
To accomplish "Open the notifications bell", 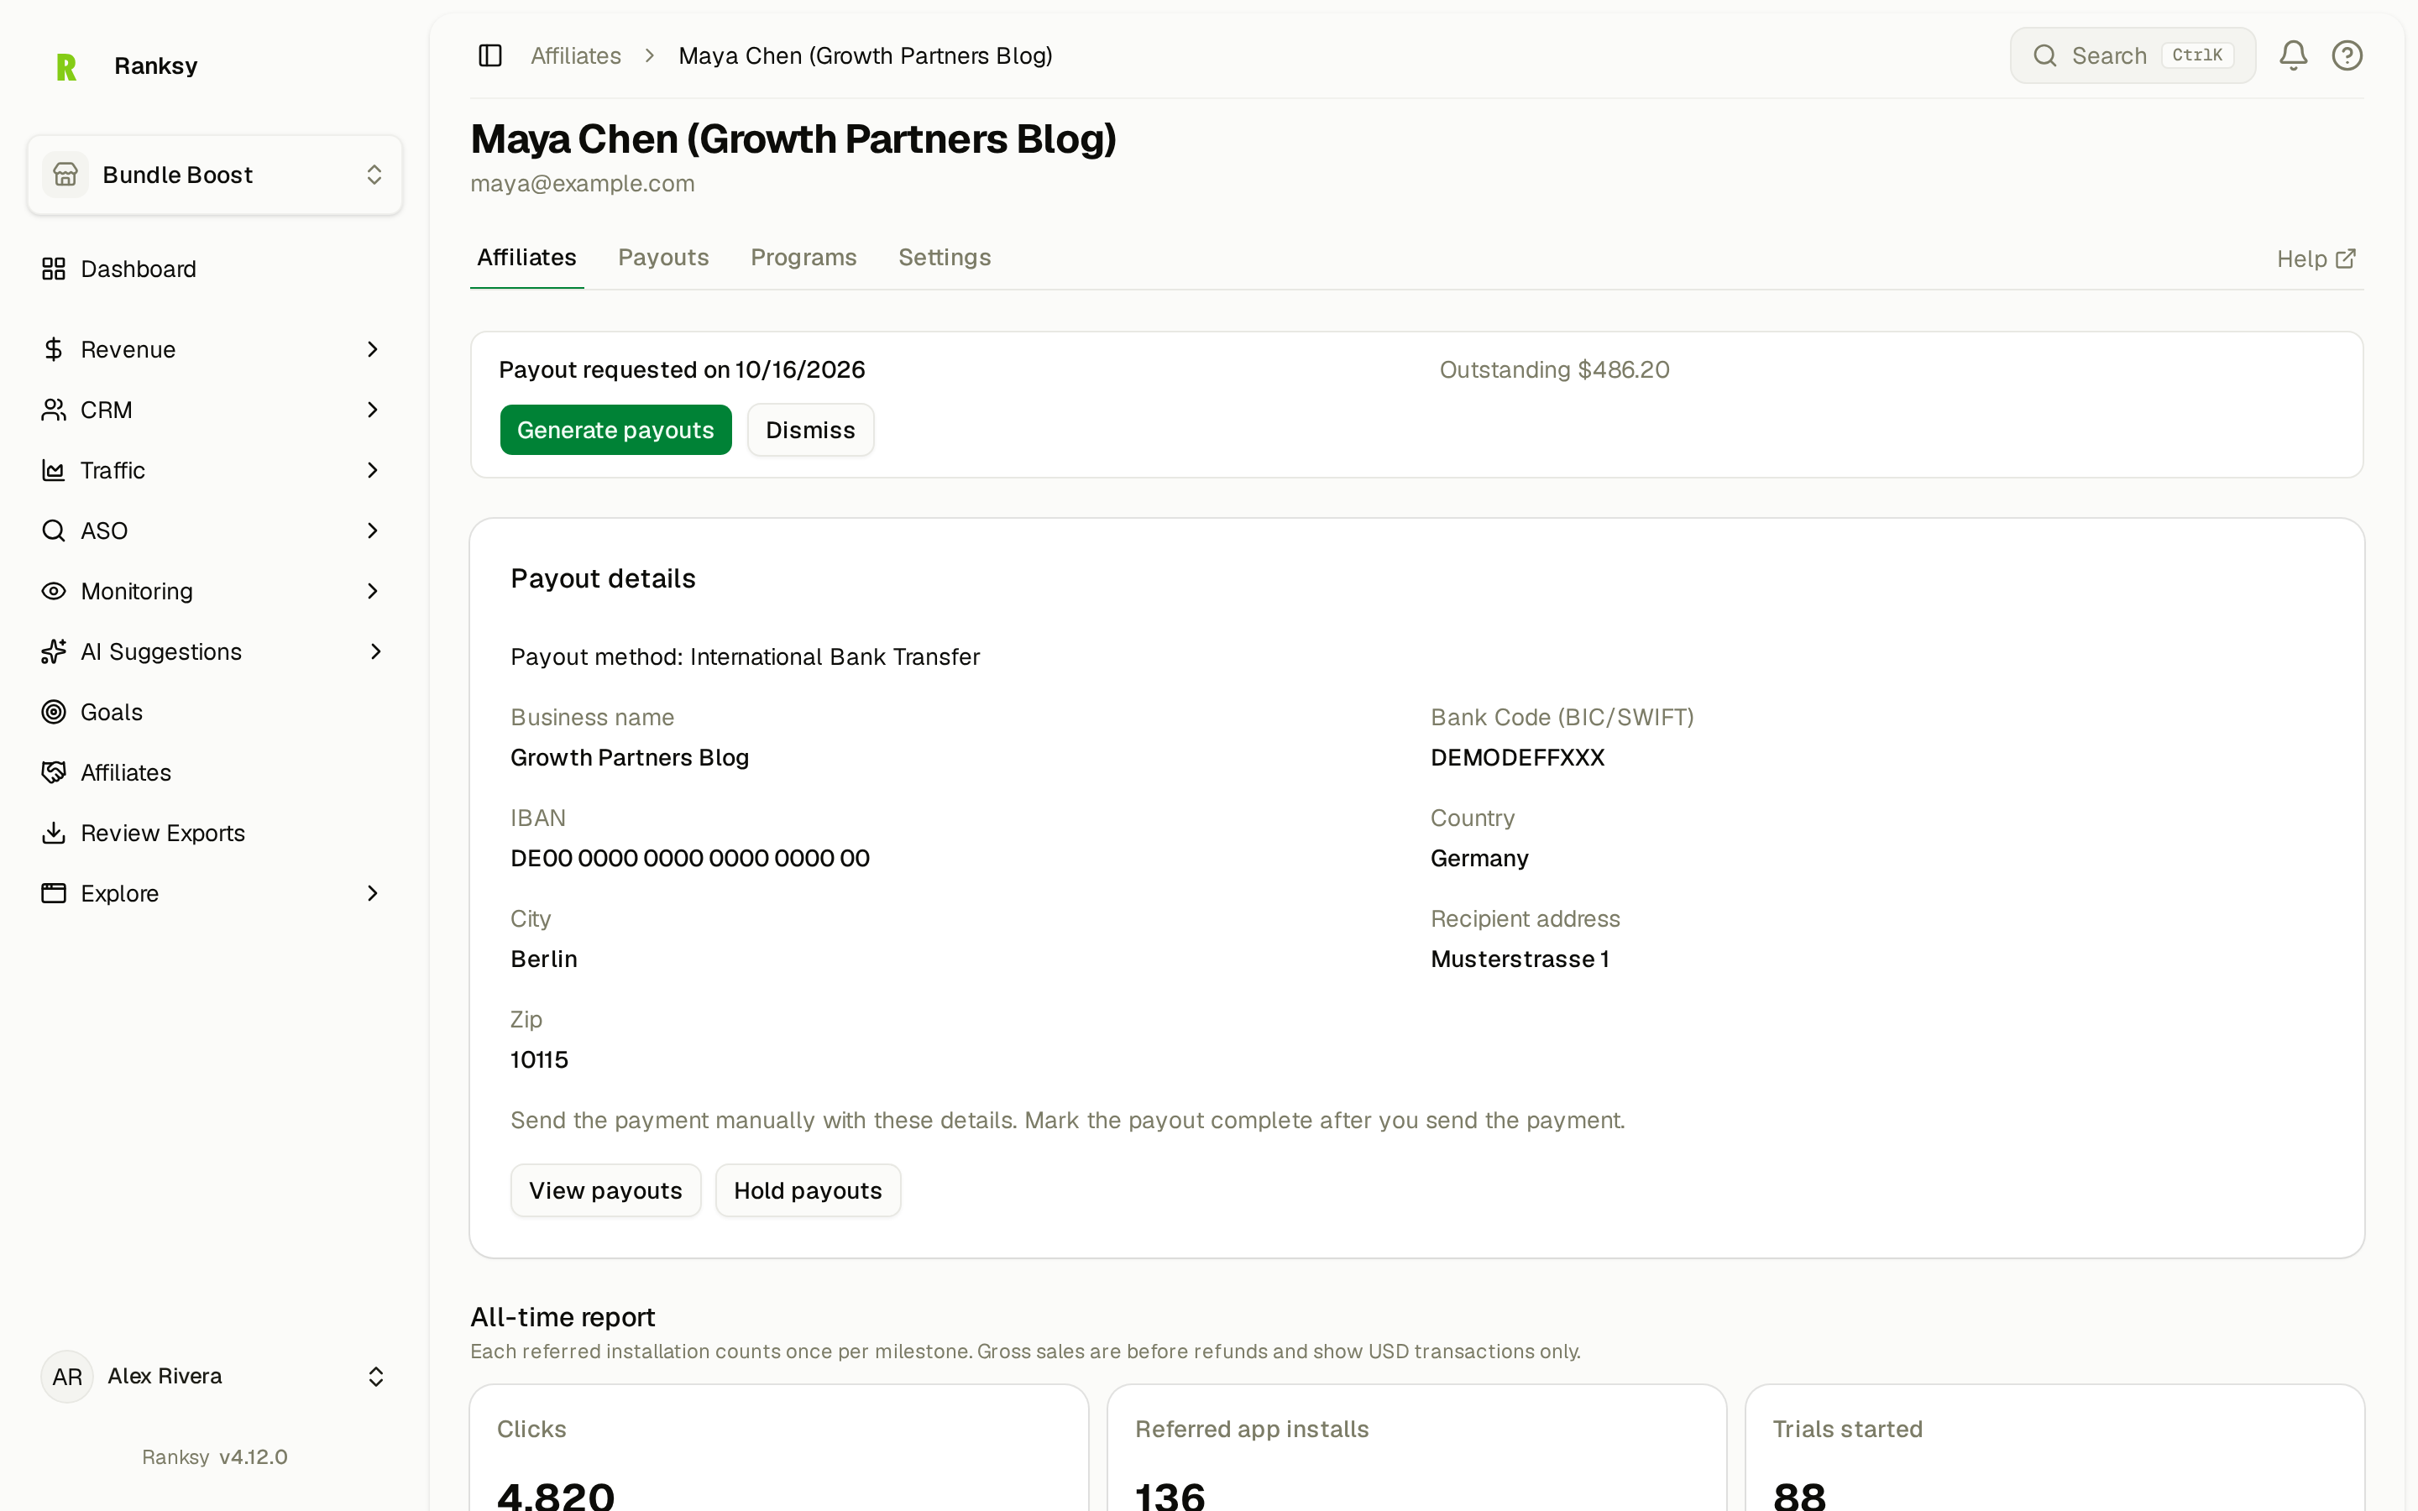I will click(x=2293, y=55).
